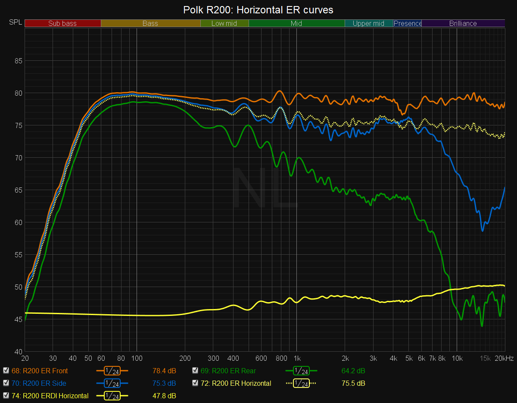This screenshot has height=403, width=517.
Task: Uncheck the R200 ER Horizontal checkbox
Action: pos(195,383)
